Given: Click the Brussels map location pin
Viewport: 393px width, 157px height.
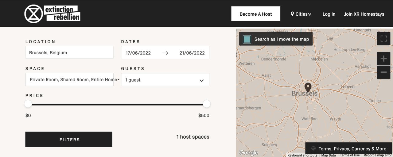Looking at the screenshot, I should coord(308,87).
